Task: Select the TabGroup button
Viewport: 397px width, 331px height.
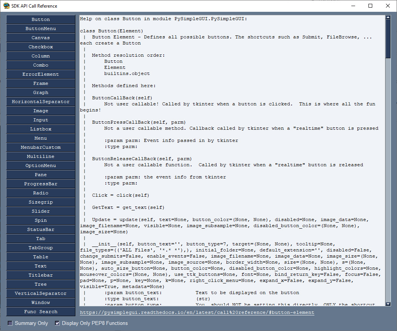Action: [41, 248]
